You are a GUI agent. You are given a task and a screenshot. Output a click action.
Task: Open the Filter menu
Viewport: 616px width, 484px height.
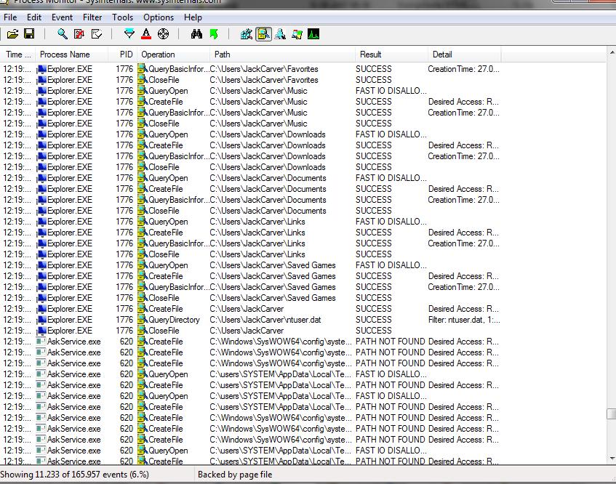(92, 17)
